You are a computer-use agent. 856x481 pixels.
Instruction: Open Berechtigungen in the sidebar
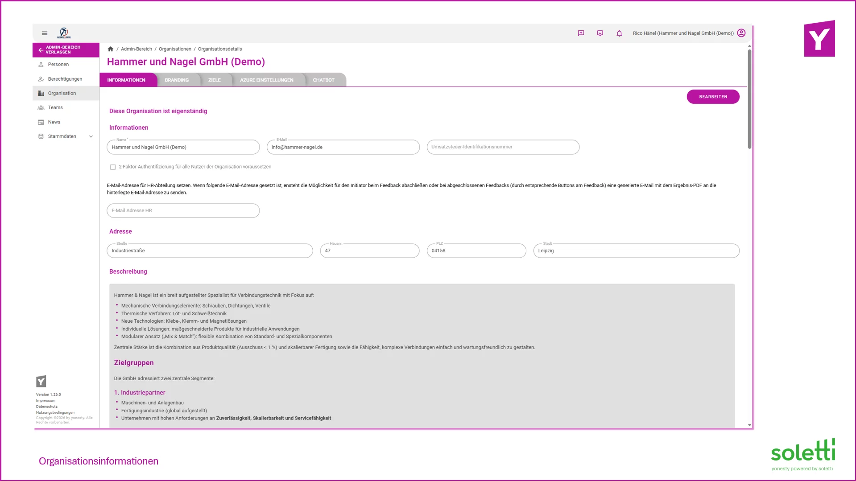(x=66, y=79)
